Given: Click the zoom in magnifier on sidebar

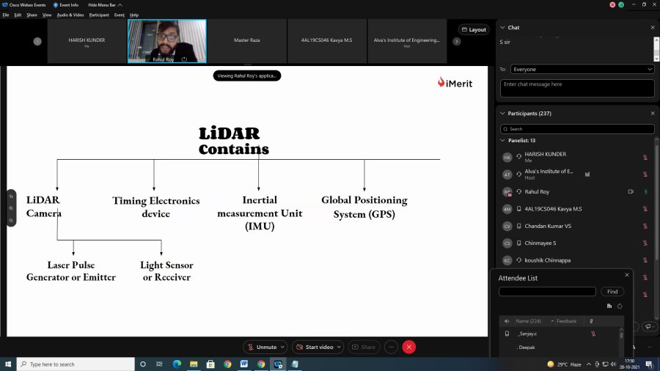Looking at the screenshot, I should [x=12, y=208].
